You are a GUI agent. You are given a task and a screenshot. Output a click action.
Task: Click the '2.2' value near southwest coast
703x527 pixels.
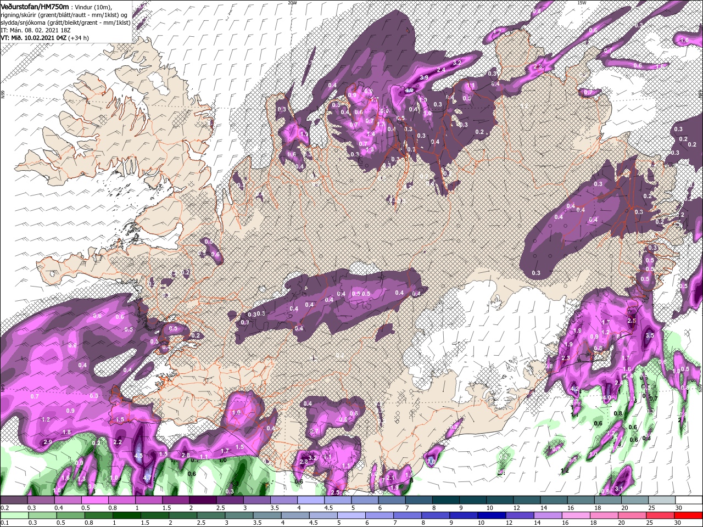118,442
